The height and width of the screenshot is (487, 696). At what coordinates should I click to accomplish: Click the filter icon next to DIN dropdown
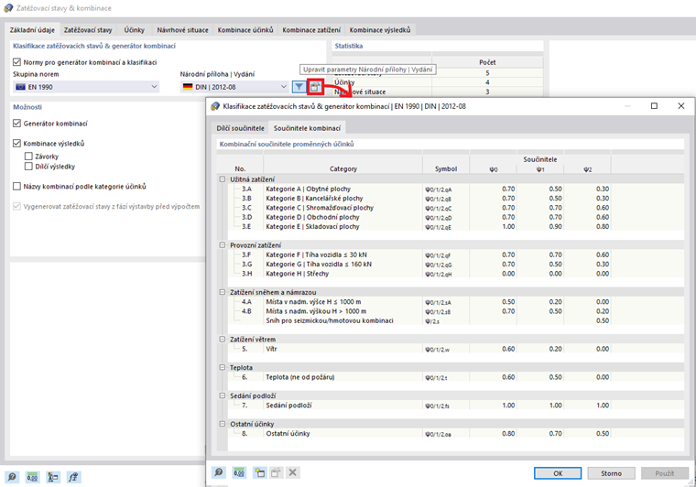[x=299, y=87]
